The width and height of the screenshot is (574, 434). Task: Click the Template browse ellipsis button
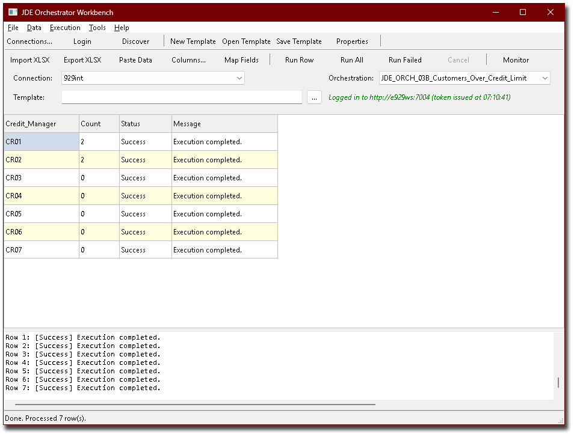point(314,97)
